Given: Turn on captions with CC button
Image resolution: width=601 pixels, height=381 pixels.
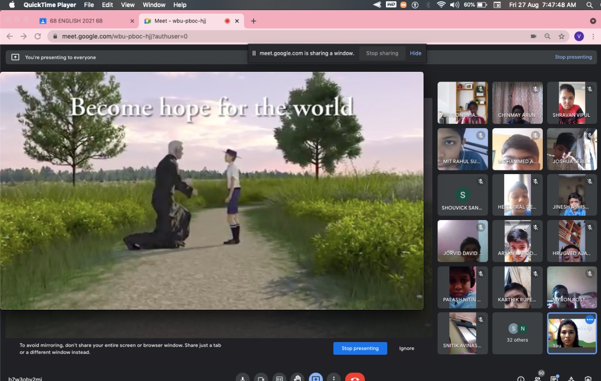Looking at the screenshot, I should 279,378.
